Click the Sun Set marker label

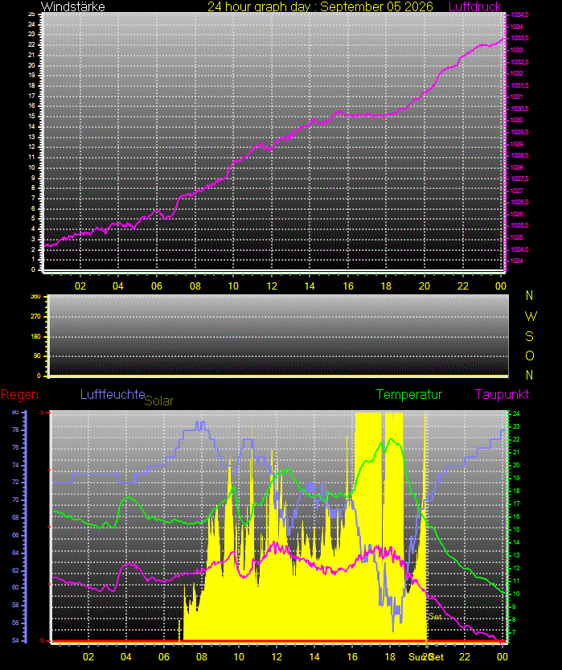(x=426, y=657)
